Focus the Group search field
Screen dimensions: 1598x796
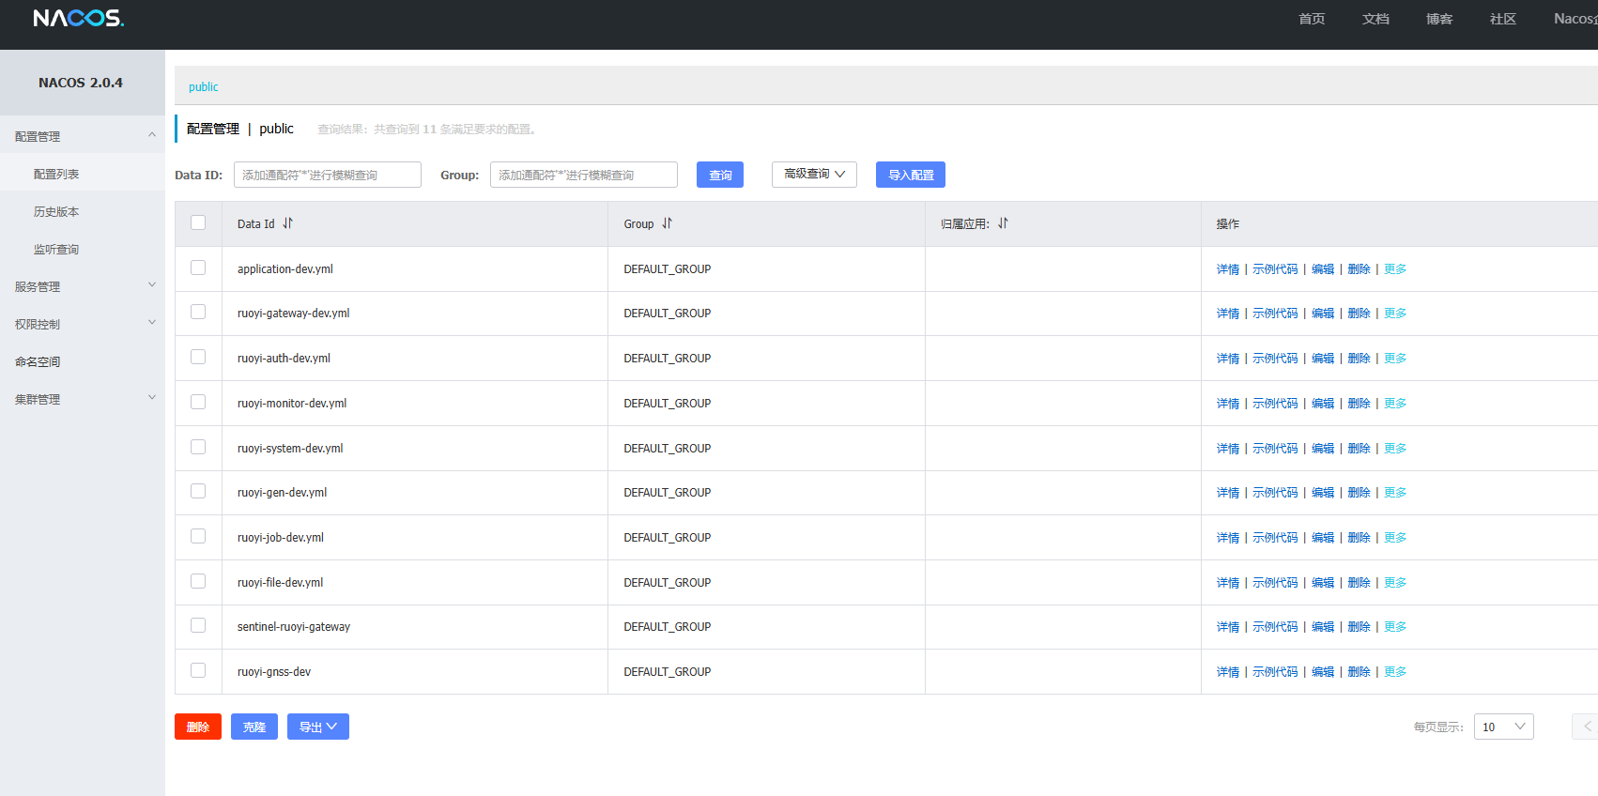tap(584, 175)
